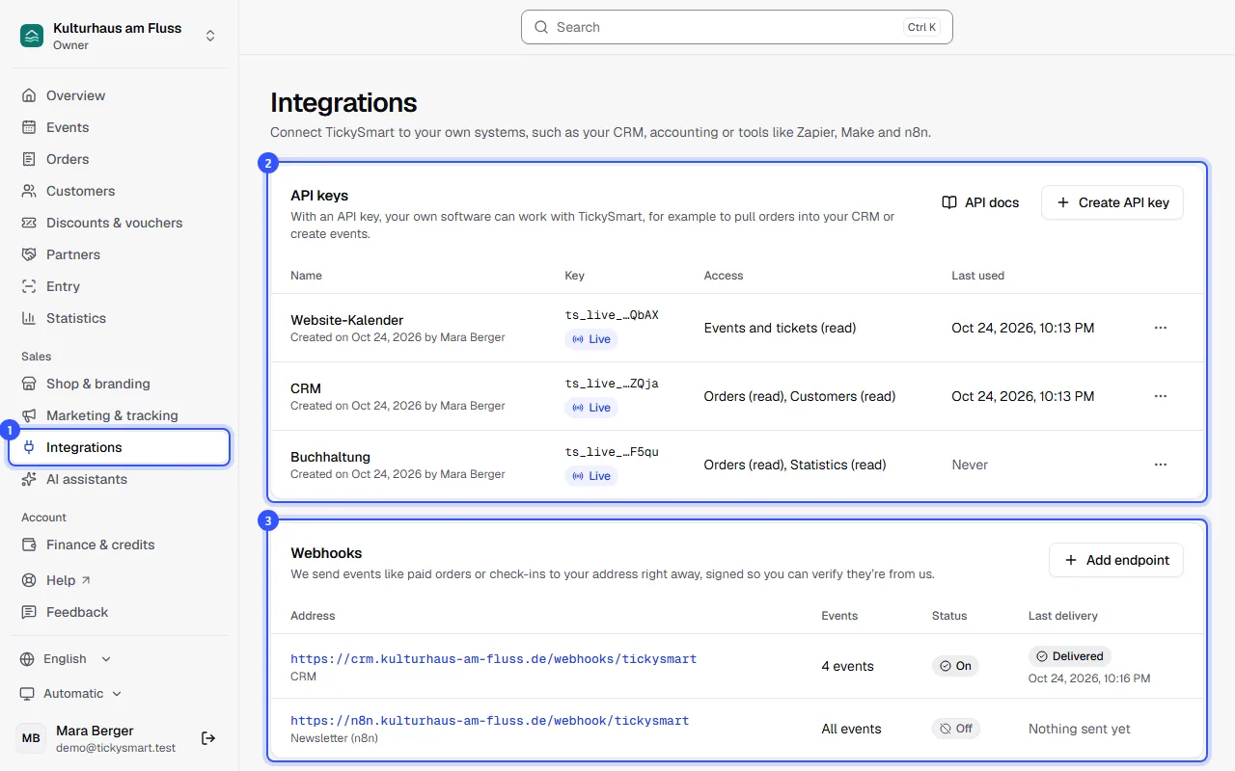The image size is (1235, 771).
Task: Click the Overview house icon
Action: click(x=29, y=95)
